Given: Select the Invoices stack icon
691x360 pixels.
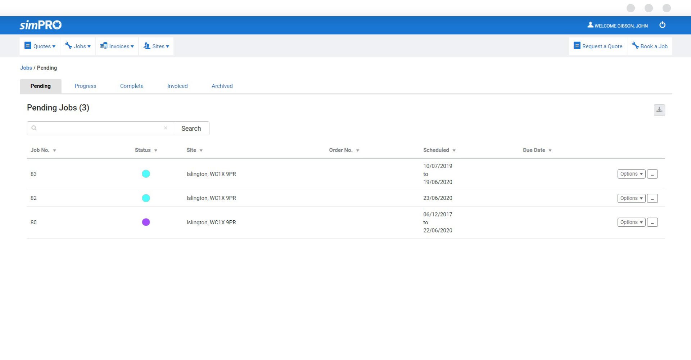Looking at the screenshot, I should (x=104, y=45).
